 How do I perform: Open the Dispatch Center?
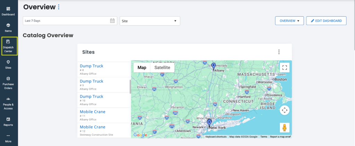8,46
